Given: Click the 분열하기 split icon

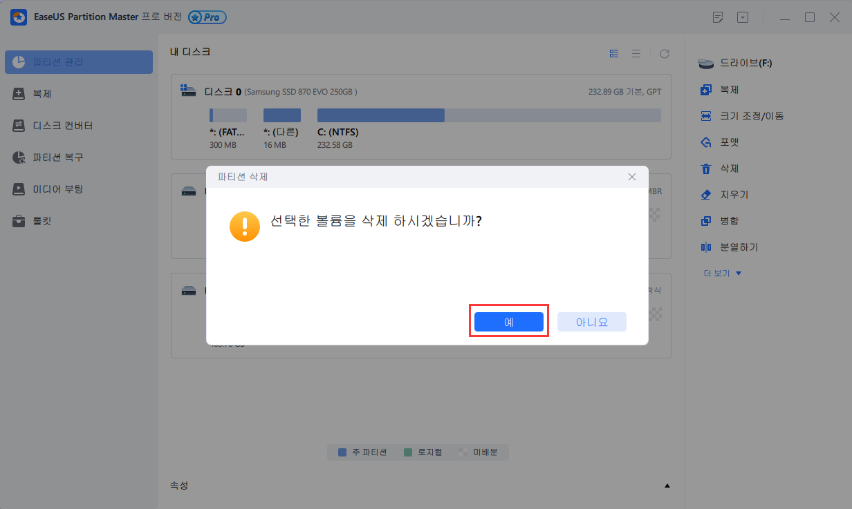Looking at the screenshot, I should tap(706, 247).
